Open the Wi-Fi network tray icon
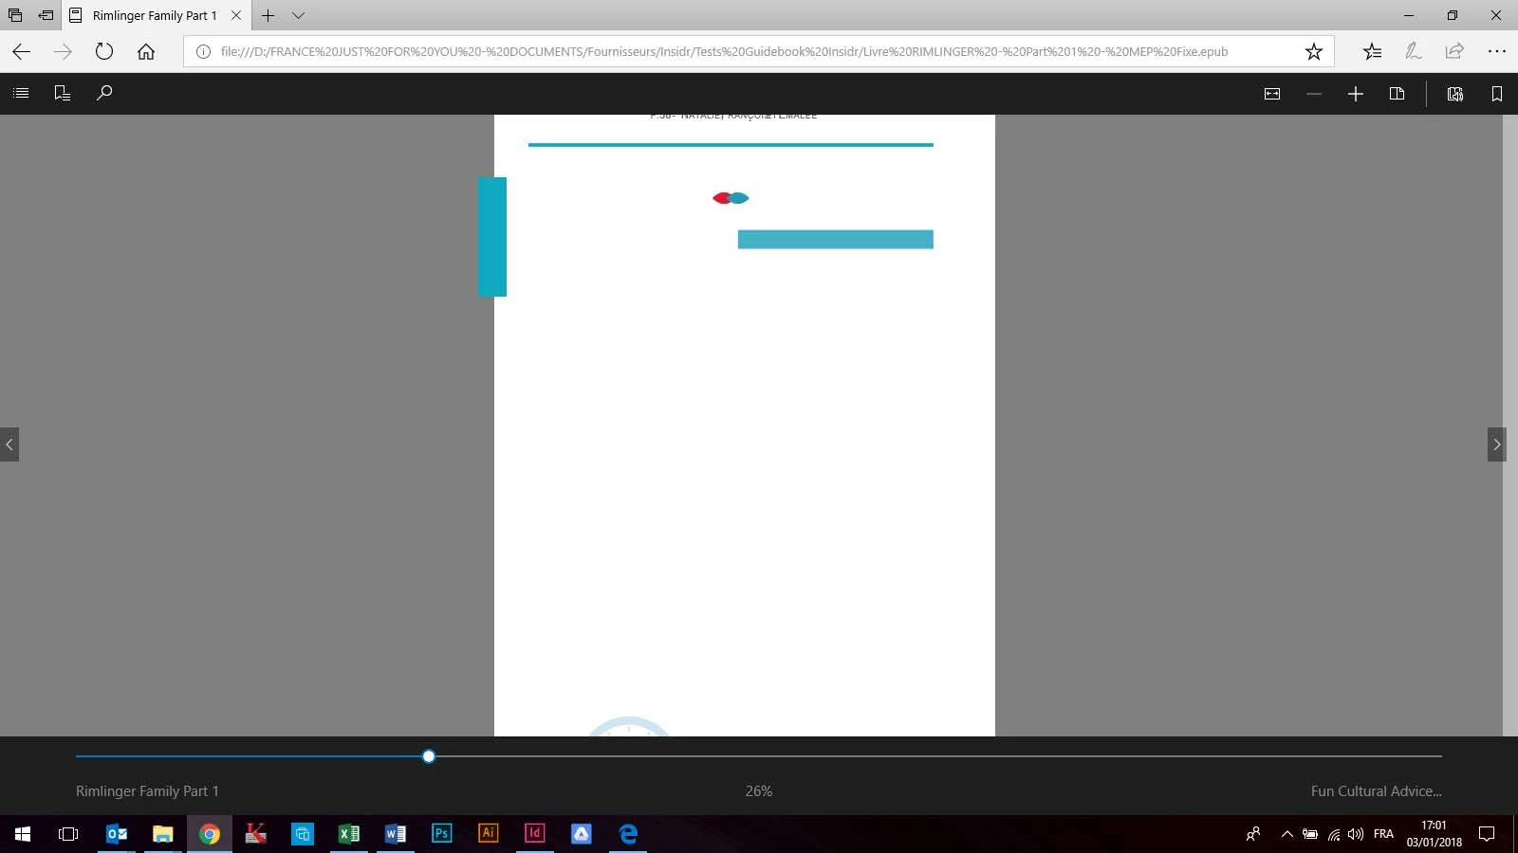This screenshot has width=1518, height=853. pyautogui.click(x=1334, y=834)
